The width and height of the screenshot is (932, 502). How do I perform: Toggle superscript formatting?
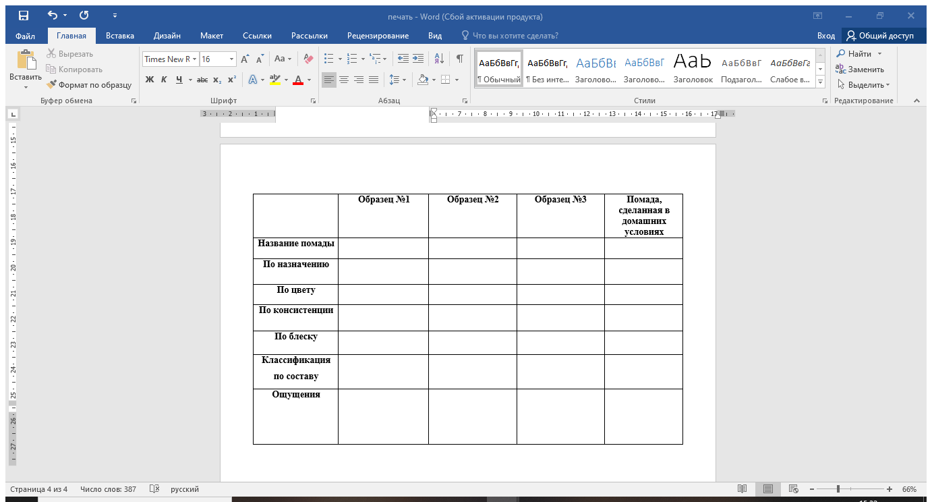pos(231,80)
